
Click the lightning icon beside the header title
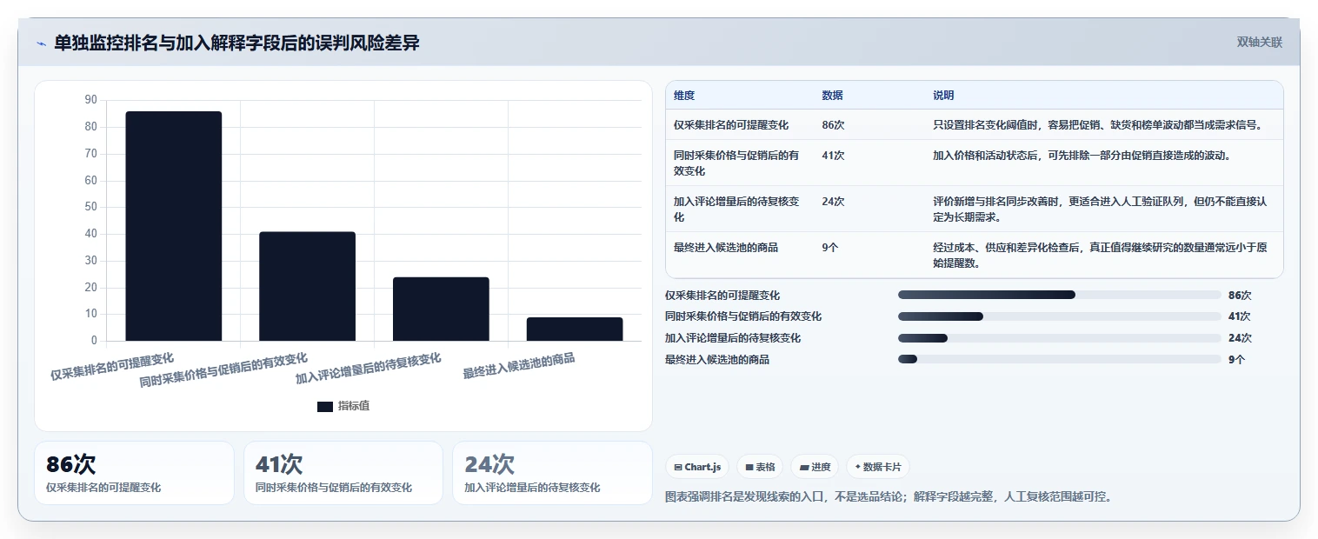pyautogui.click(x=41, y=43)
